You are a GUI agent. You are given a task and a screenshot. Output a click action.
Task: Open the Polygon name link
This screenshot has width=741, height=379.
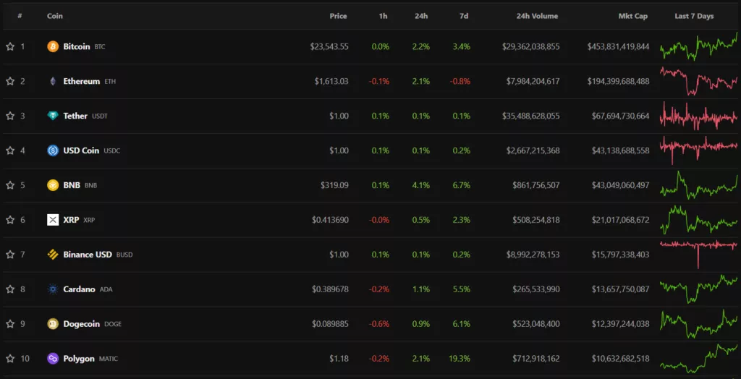(79, 359)
